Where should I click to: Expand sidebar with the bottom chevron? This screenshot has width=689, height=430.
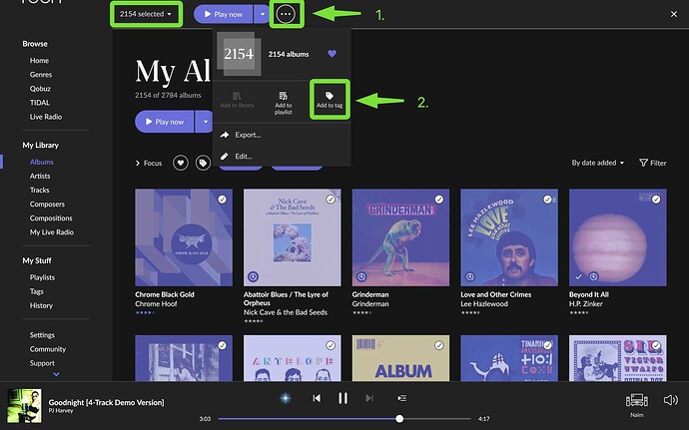pos(56,374)
